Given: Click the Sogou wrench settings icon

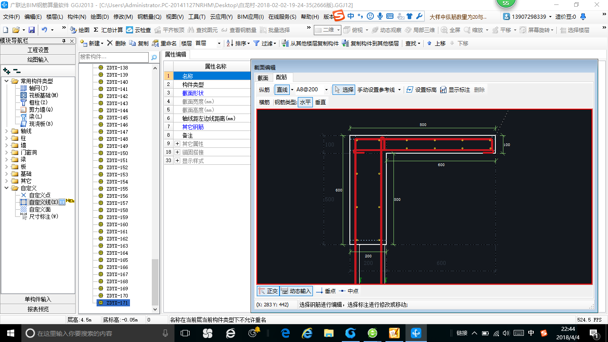Looking at the screenshot, I should click(419, 16).
